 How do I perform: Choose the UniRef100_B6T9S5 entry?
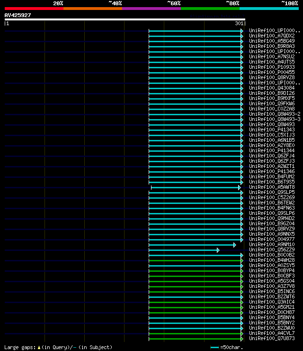[272, 182]
